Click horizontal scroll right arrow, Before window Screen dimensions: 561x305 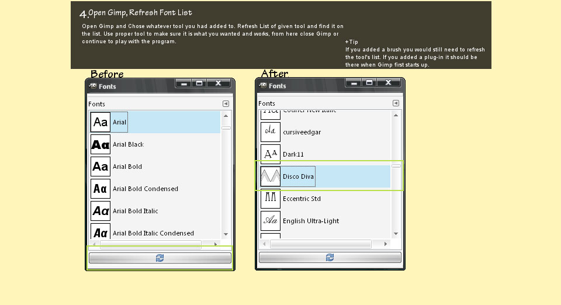[216, 244]
